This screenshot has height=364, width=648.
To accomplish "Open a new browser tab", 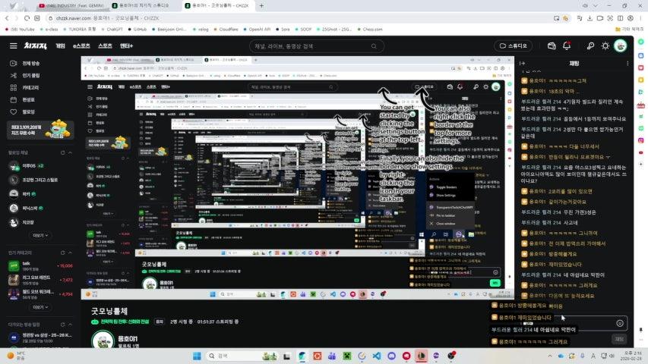I will click(x=261, y=6).
